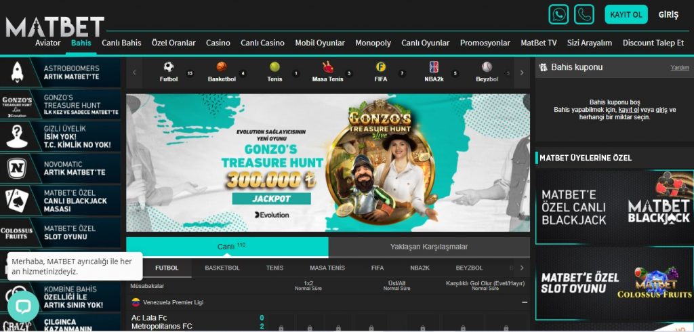The height and width of the screenshot is (332, 694).
Task: Open the Mobil Oyunlar menu item
Action: [320, 43]
